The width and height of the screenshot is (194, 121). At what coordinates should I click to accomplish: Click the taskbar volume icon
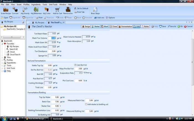[x=182, y=119]
